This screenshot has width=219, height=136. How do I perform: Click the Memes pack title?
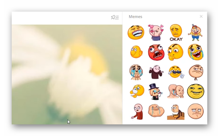click(x=135, y=17)
